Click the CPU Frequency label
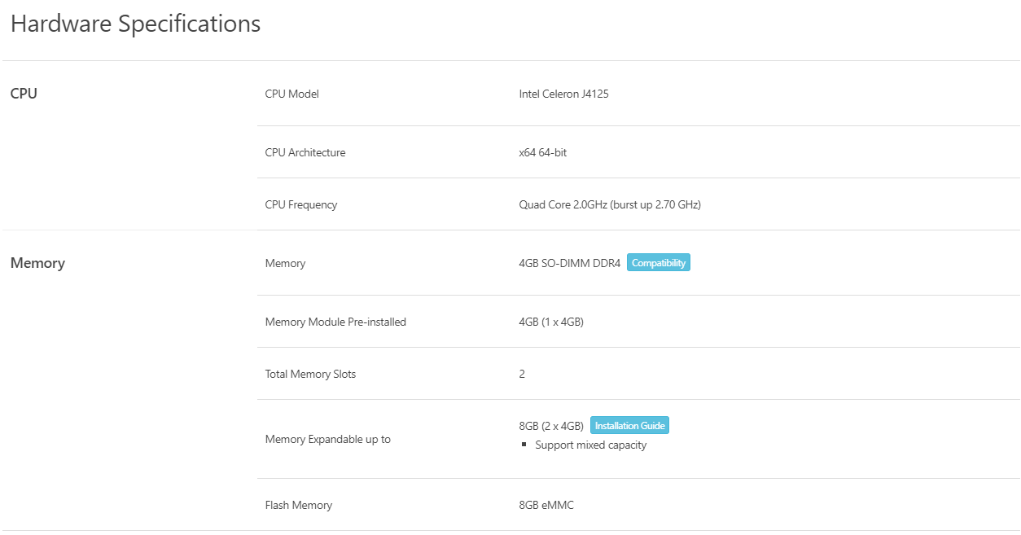This screenshot has width=1021, height=535. [301, 204]
